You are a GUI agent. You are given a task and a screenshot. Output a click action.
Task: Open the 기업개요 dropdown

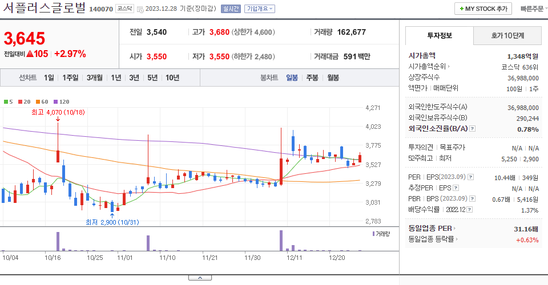(260, 9)
